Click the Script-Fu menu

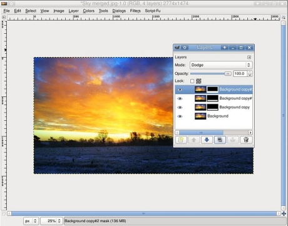(153, 11)
